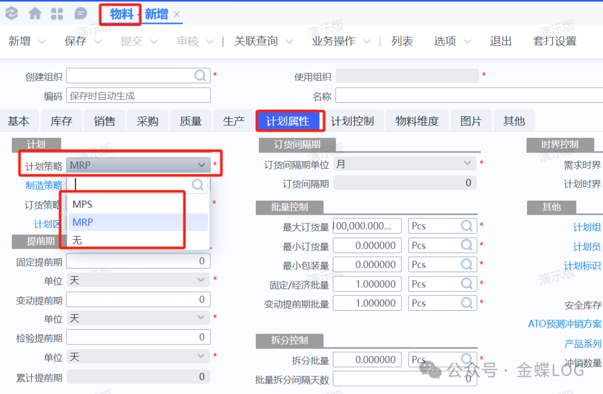Switch to the 库存 tab
The width and height of the screenshot is (603, 394).
(61, 121)
